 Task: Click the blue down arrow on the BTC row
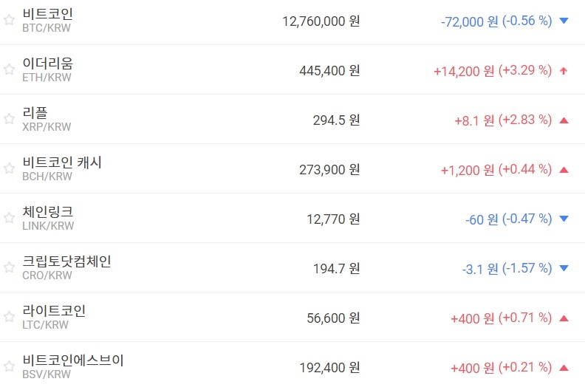(x=564, y=21)
